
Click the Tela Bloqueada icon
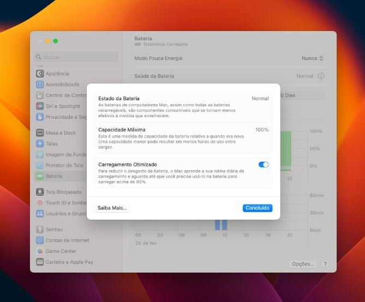click(40, 192)
